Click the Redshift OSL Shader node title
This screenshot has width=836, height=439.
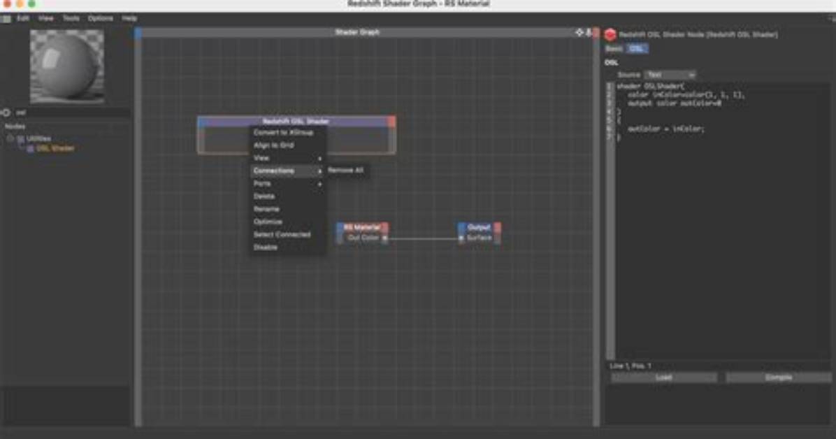[x=296, y=122]
